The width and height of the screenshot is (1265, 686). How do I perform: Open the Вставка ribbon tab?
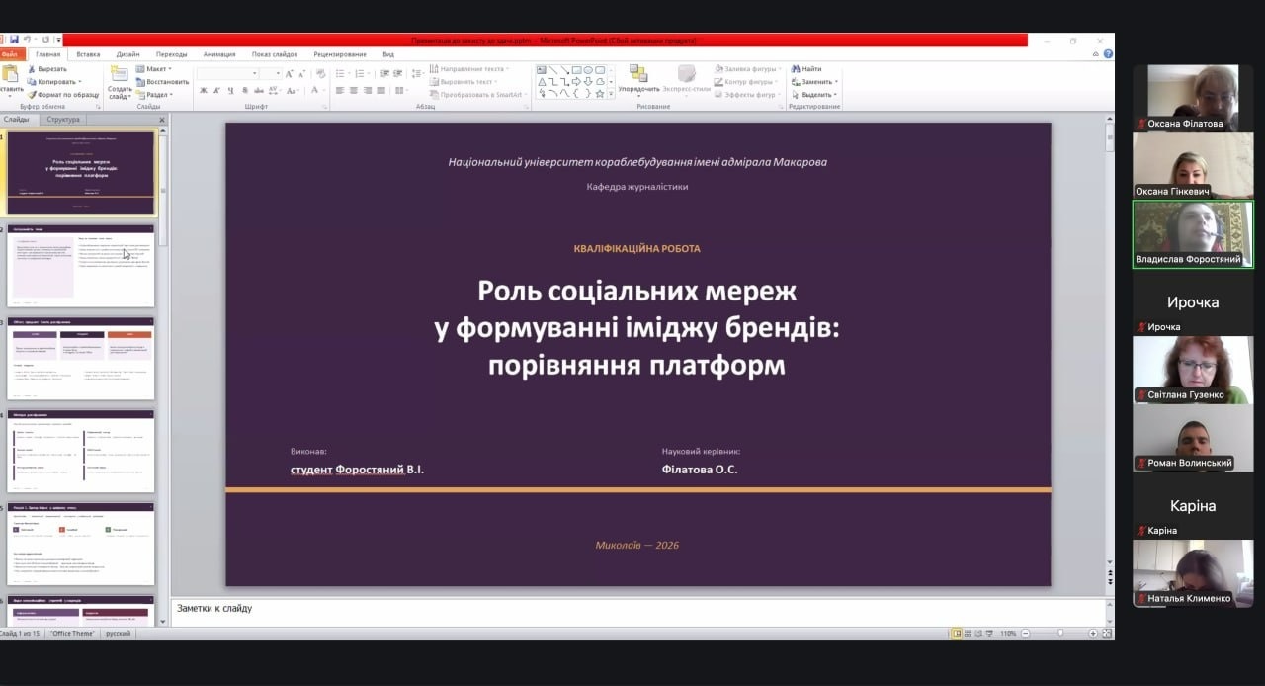coord(88,54)
